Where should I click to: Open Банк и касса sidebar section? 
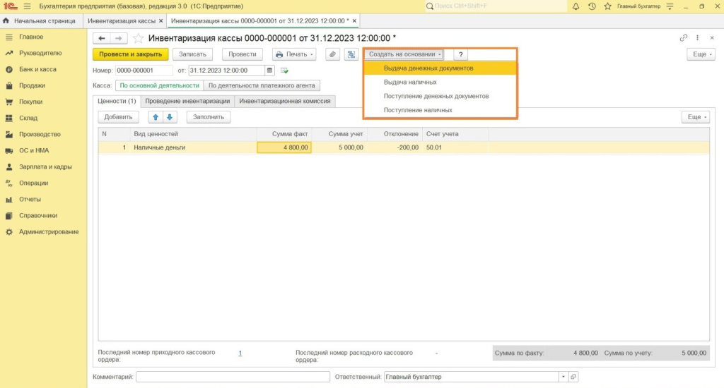point(37,69)
